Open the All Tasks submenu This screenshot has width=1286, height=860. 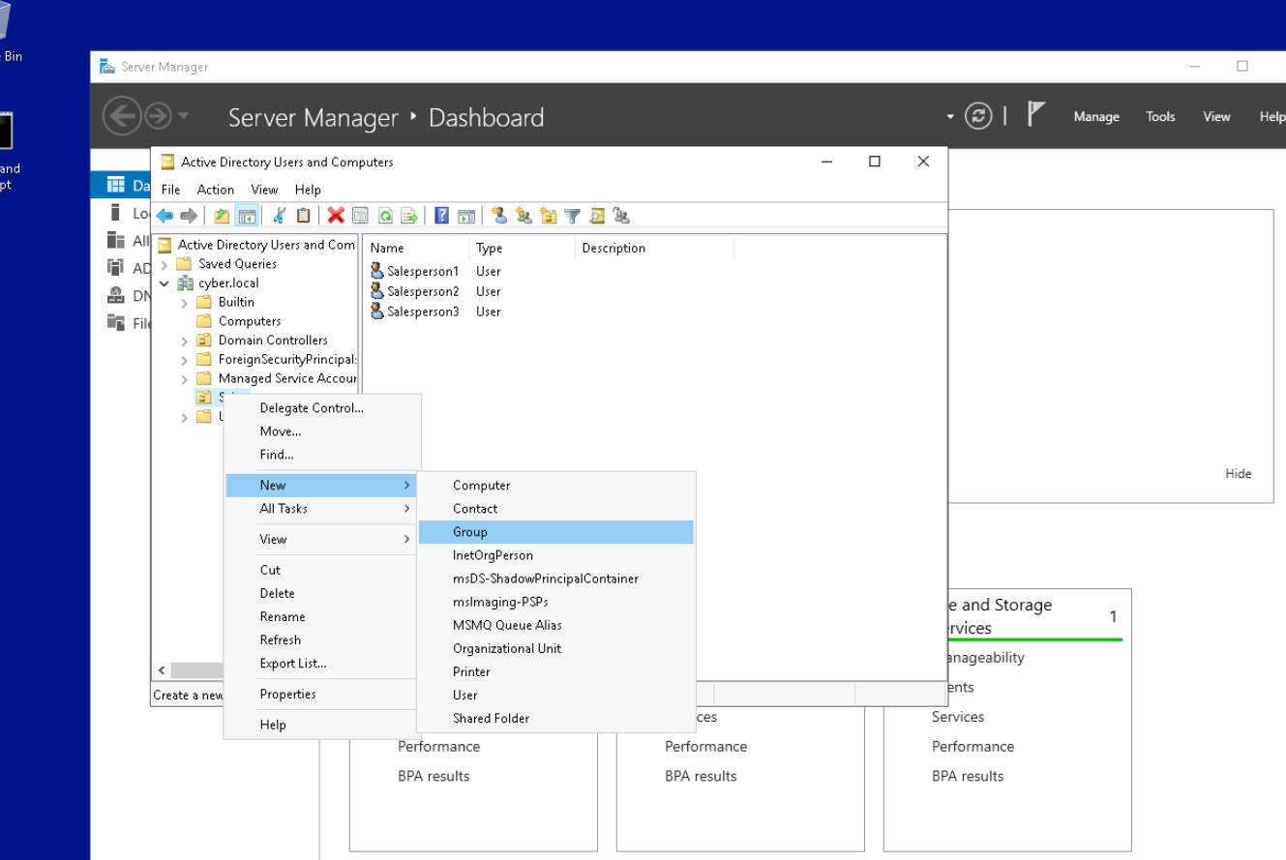pyautogui.click(x=322, y=509)
